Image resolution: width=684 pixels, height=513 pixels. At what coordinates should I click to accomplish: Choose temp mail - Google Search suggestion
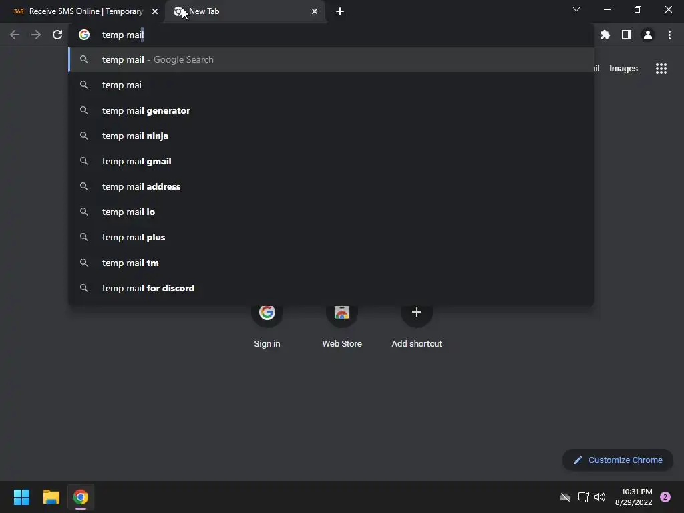[331, 59]
